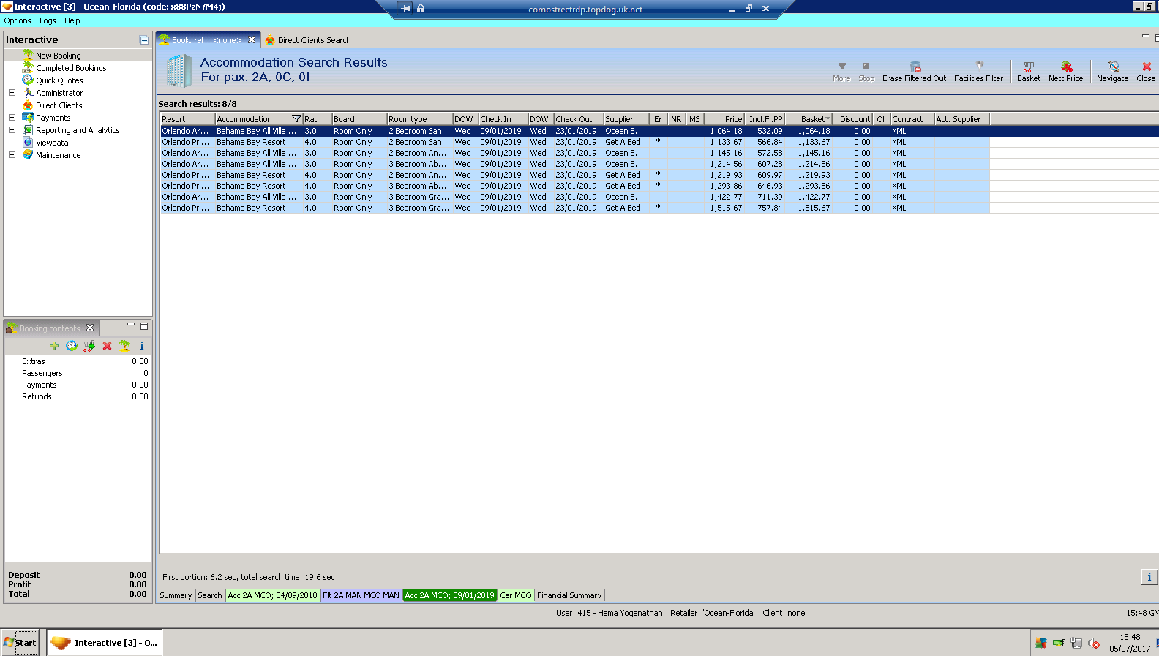Viewport: 1159px width, 656px height.
Task: Switch to the Summary bottom tab
Action: tap(176, 595)
